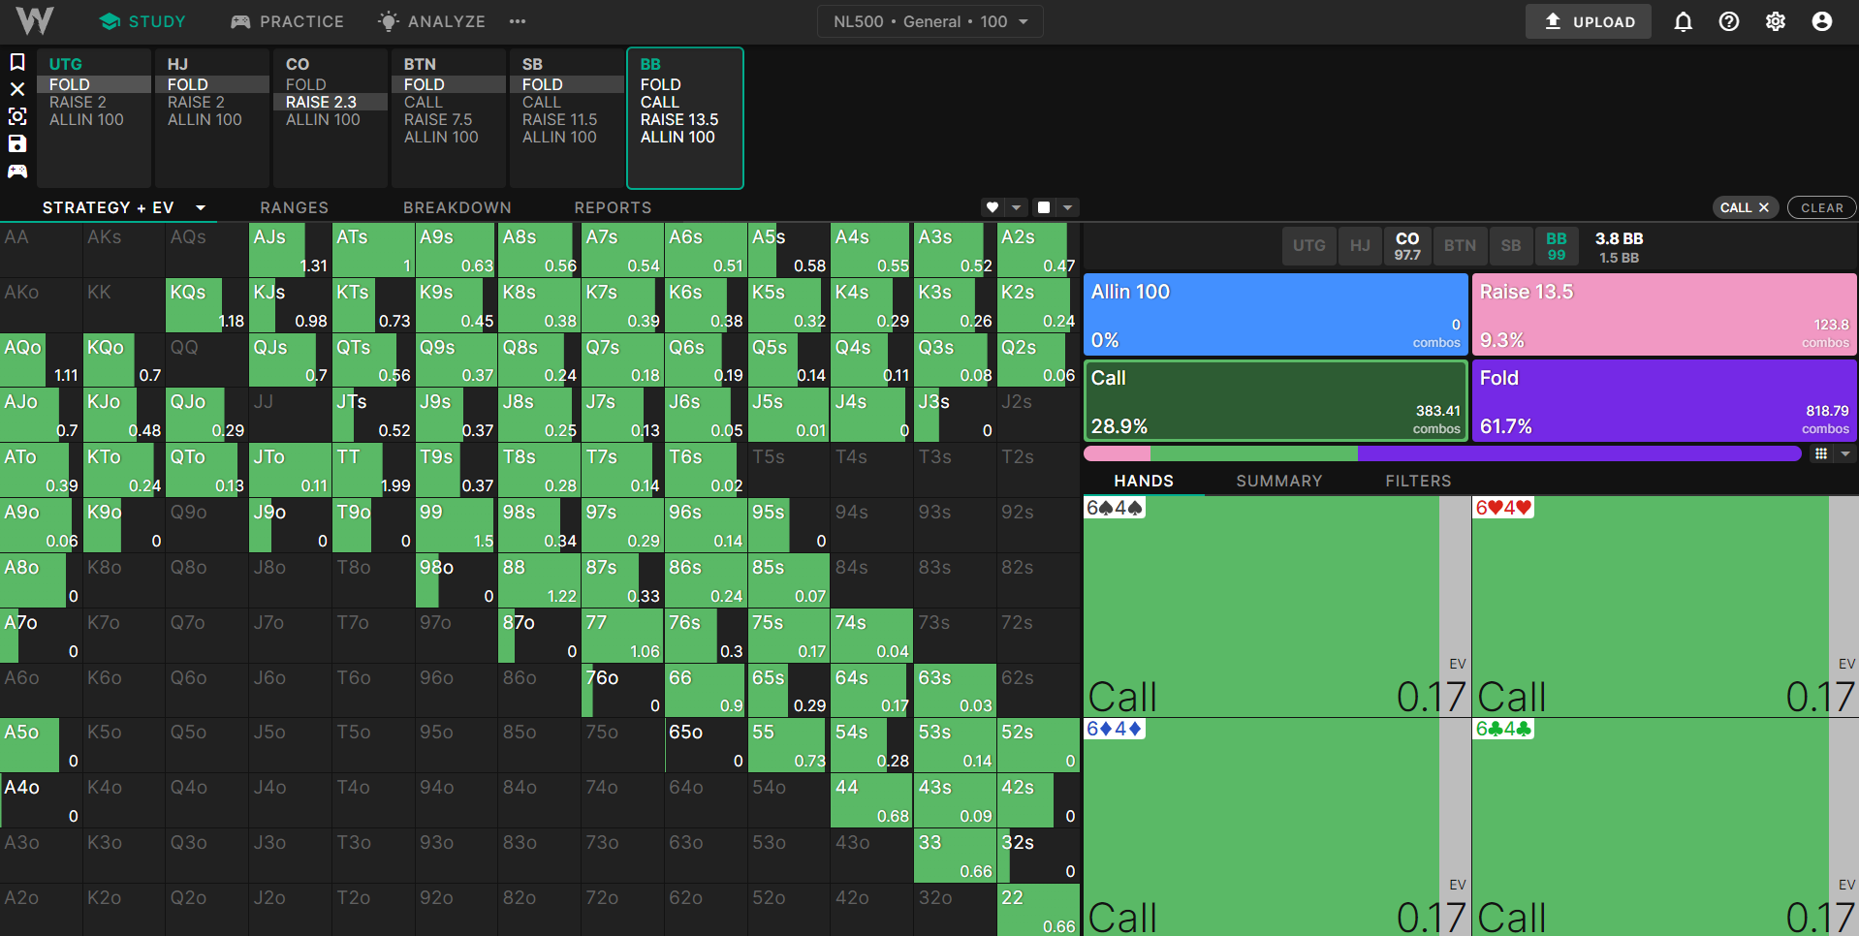Select the 99 hand cell
The height and width of the screenshot is (936, 1859).
coord(457,525)
